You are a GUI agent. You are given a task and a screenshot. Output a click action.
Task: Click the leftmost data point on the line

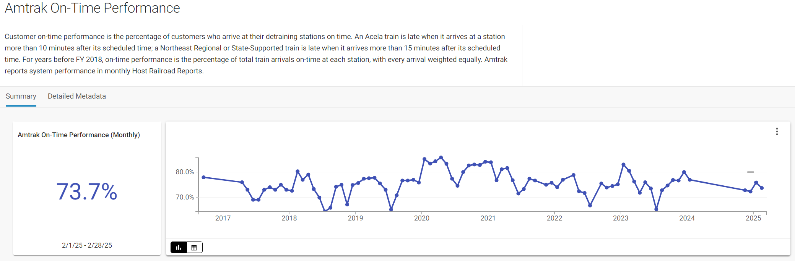[x=204, y=177]
